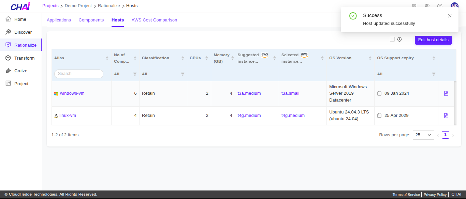Toggle the checkbox beside the user icon
The width and height of the screenshot is (466, 199).
click(392, 39)
